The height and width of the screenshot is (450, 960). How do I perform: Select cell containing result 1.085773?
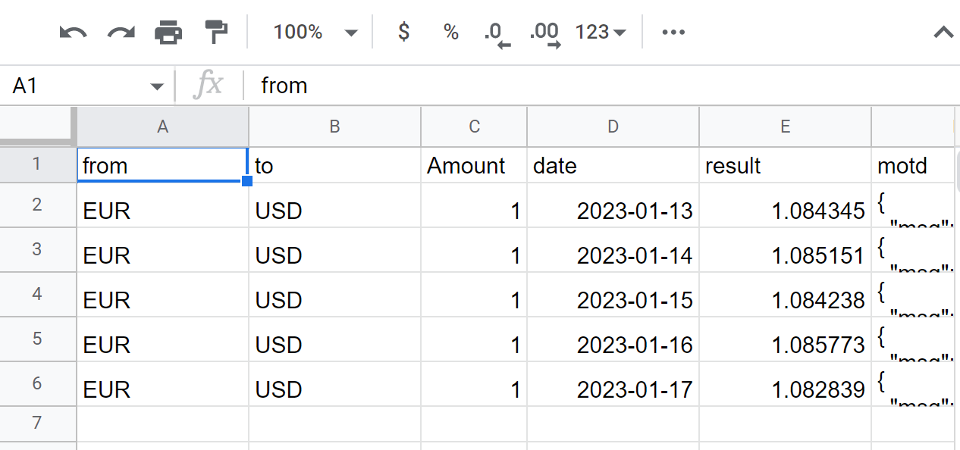785,345
